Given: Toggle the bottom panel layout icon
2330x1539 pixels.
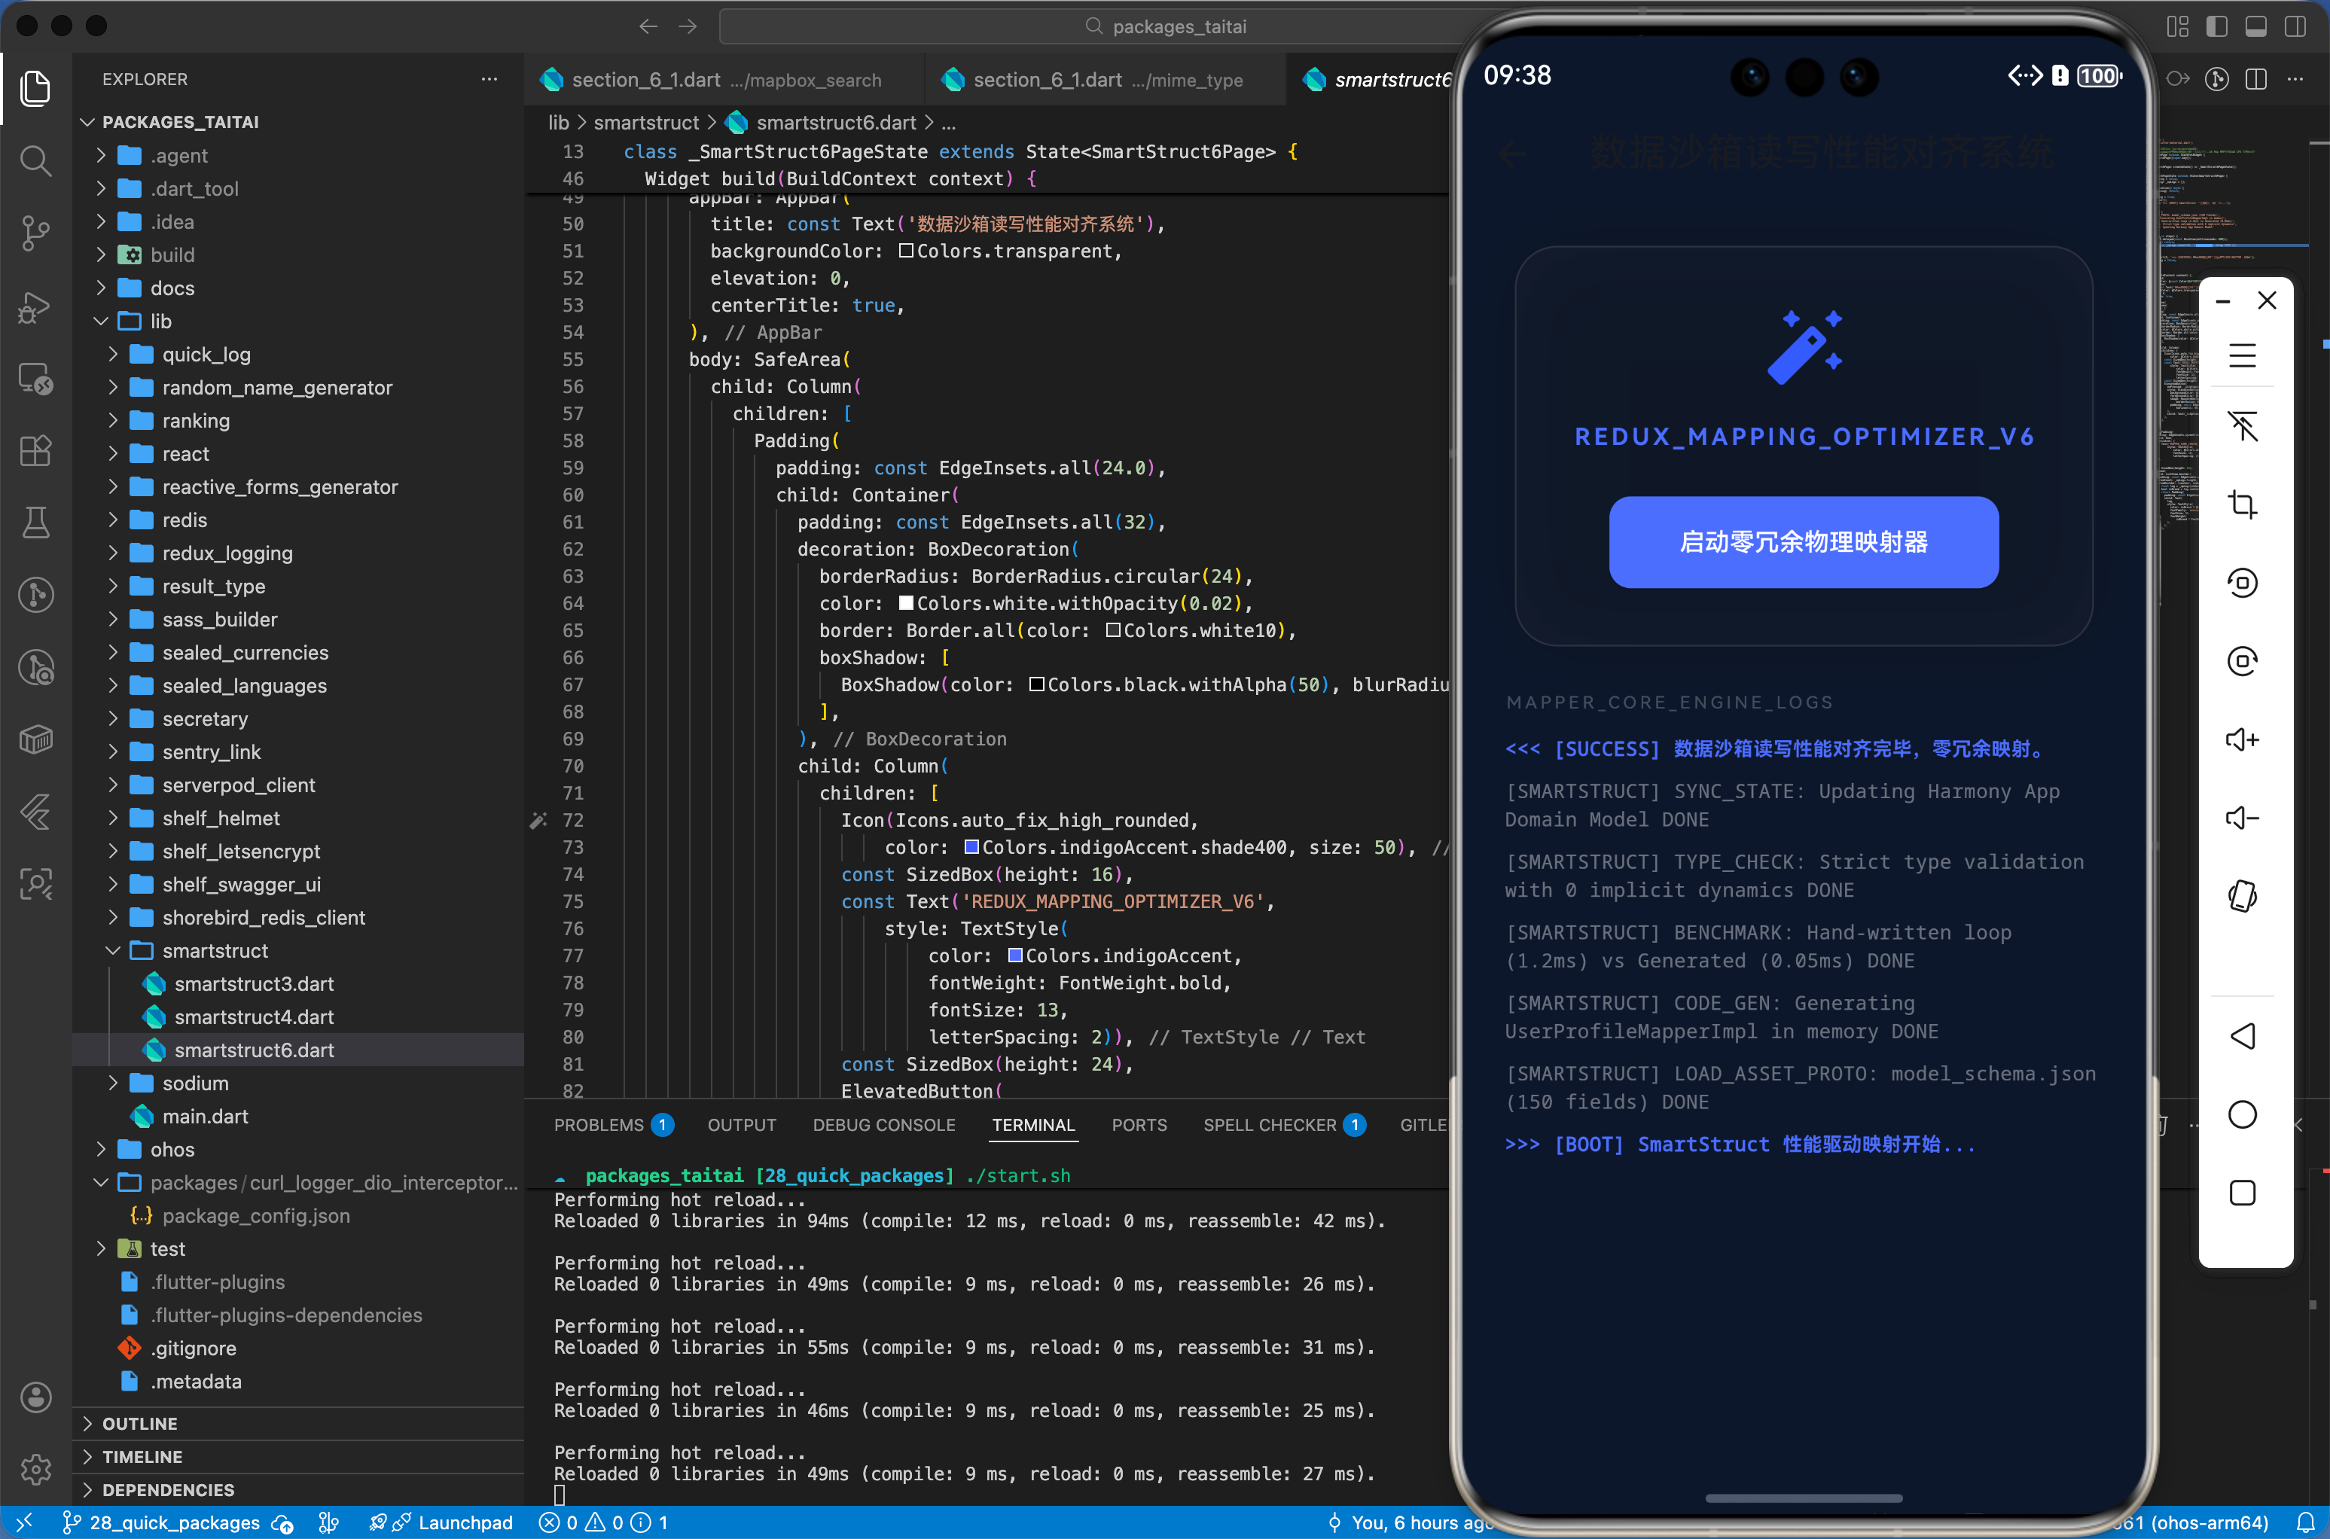Looking at the screenshot, I should [x=2255, y=26].
